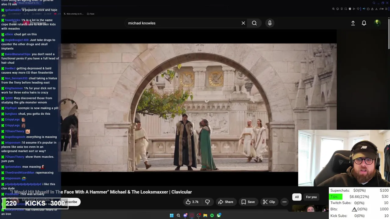
Task: Click the streamer webcam overlay
Action: pos(344,158)
